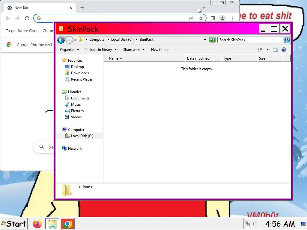Click the folder icon in SkinPack title bar

tap(61, 29)
